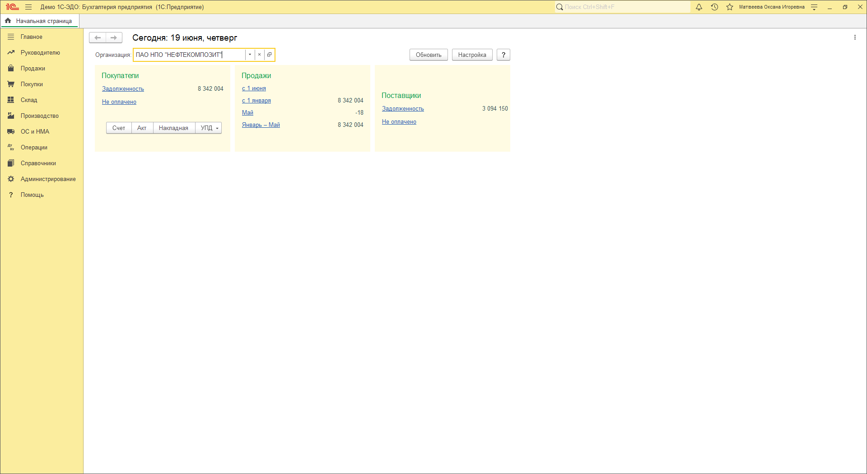
Task: Open the Продажи sidebar section
Action: click(33, 69)
